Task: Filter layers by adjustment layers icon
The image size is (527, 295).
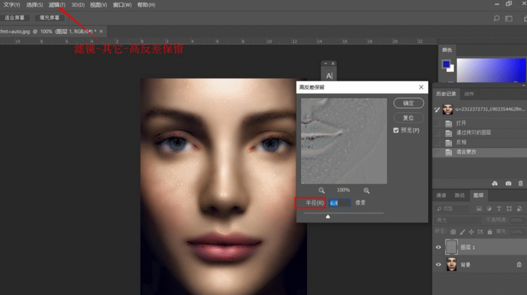Action: 489,209
